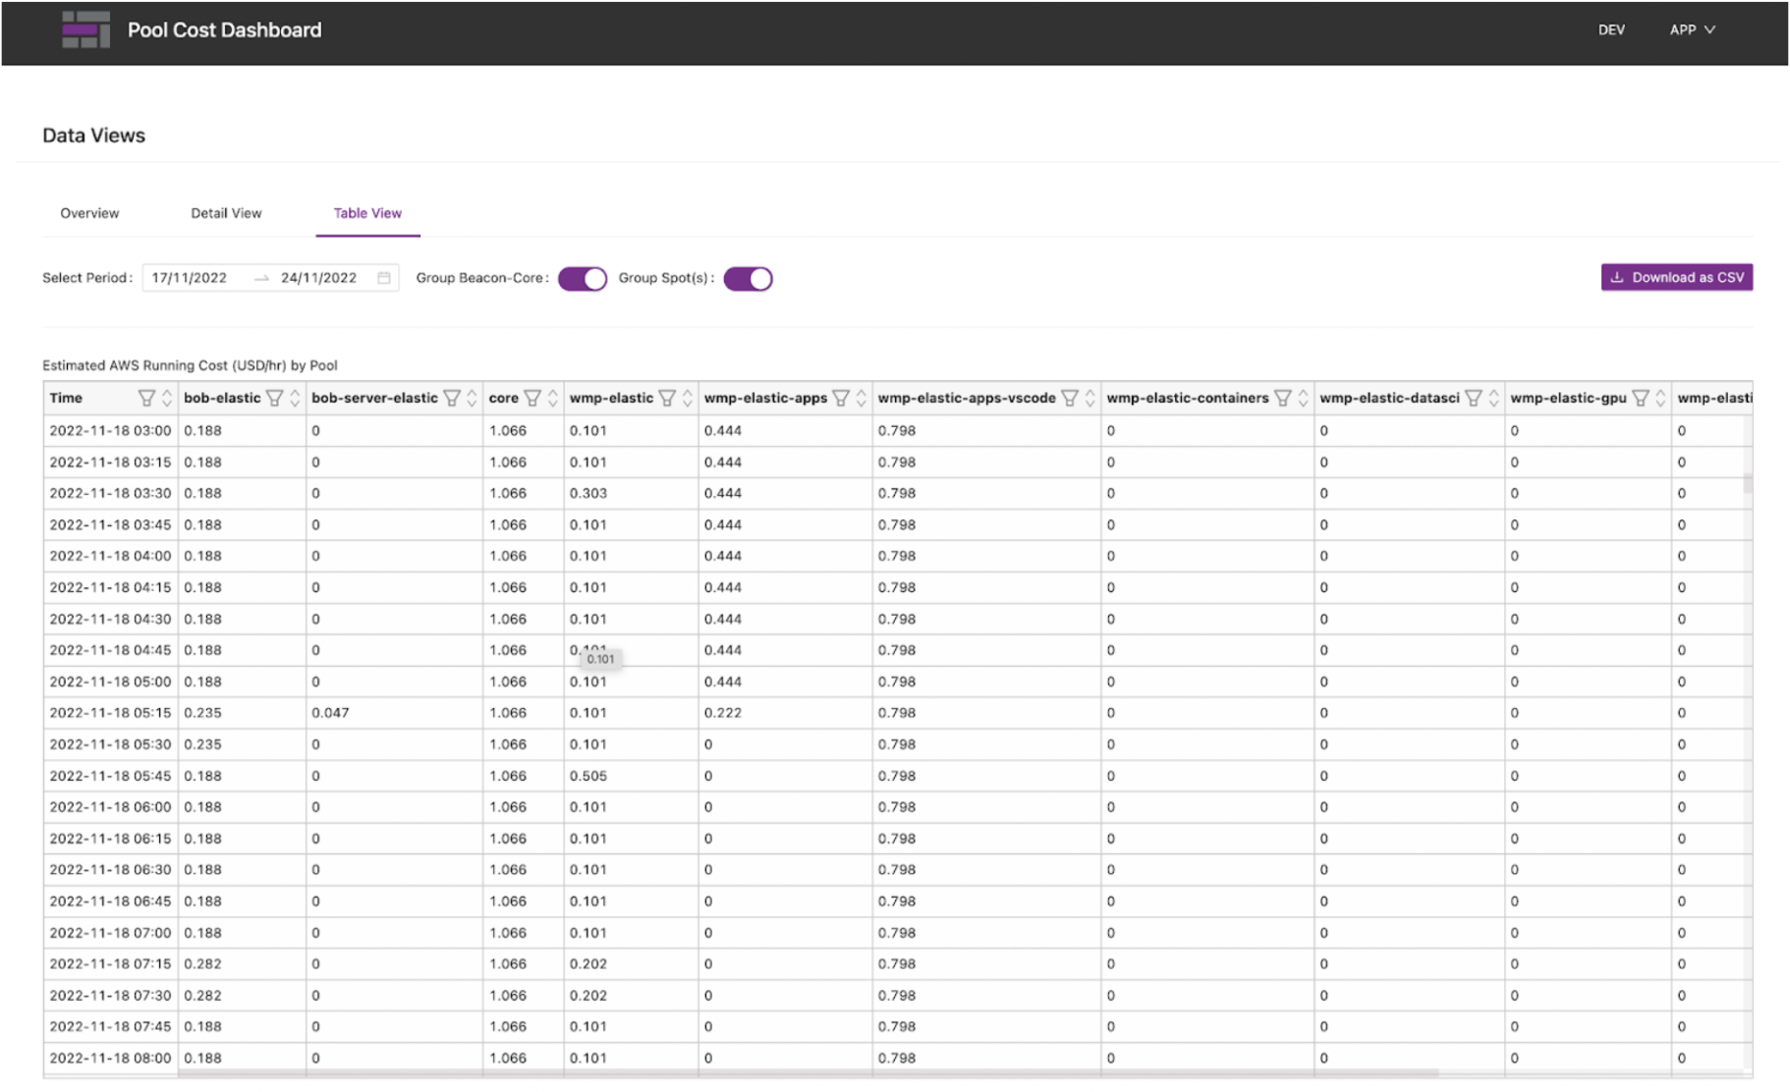Select the 2022-11-18 05:15 time cell
This screenshot has height=1092, width=1790.
coord(110,713)
